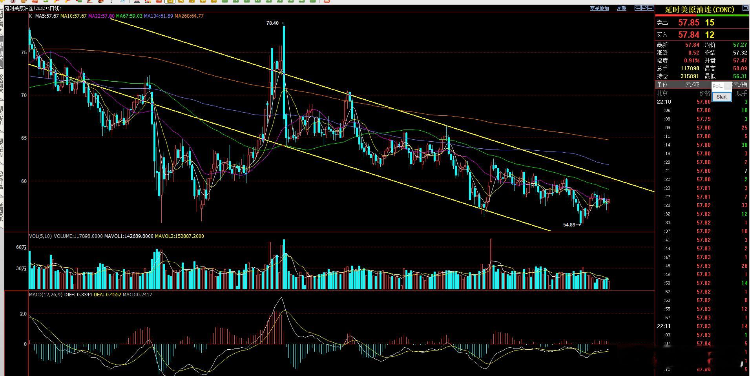Click the MAVOL2:152887.2000 label
Screen dimensions: 750x376
click(179, 236)
